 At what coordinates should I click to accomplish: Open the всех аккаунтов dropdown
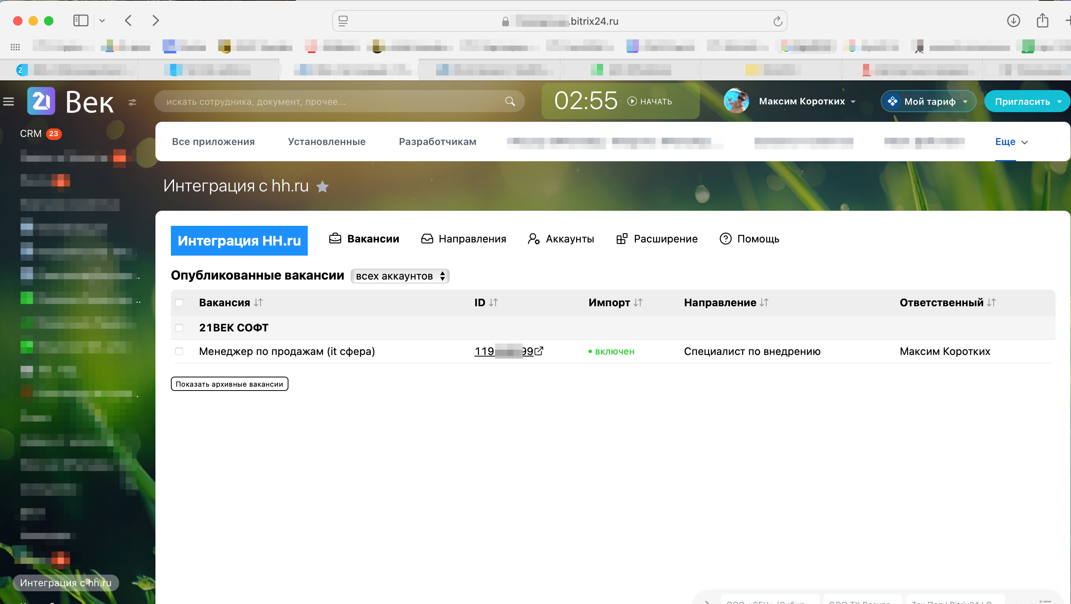(399, 276)
